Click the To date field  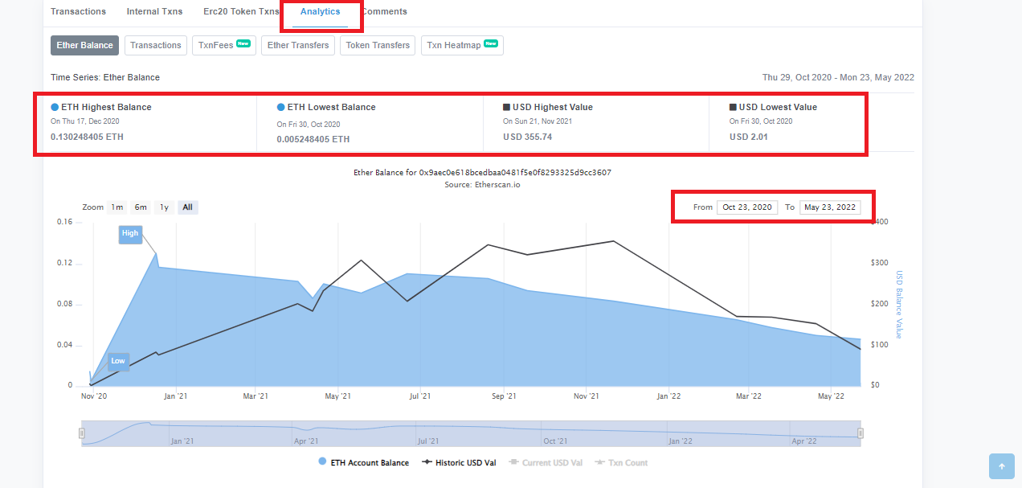[830, 207]
